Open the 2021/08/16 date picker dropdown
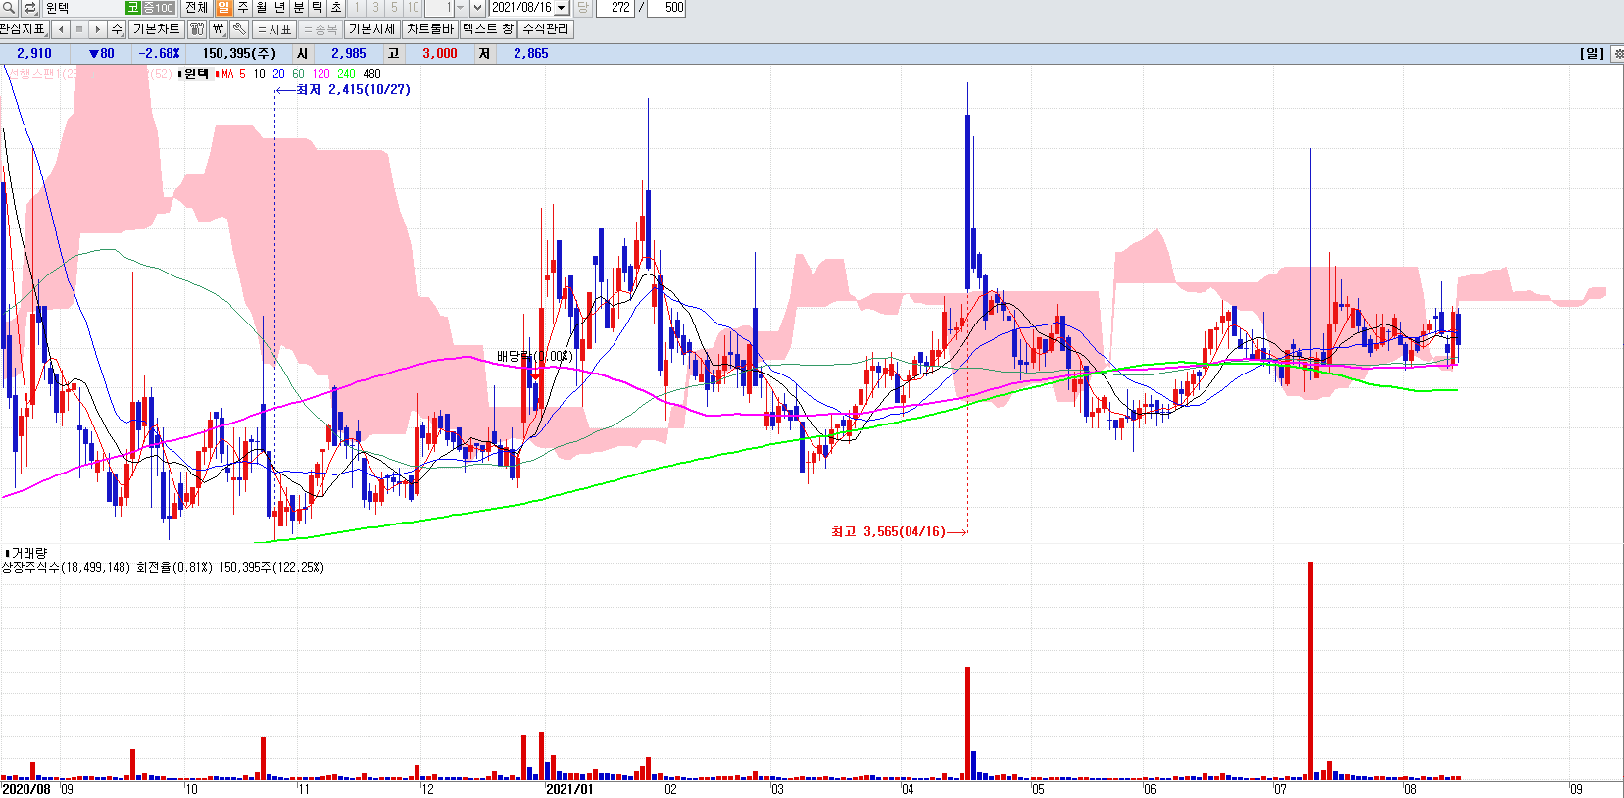This screenshot has height=798, width=1624. [x=562, y=8]
